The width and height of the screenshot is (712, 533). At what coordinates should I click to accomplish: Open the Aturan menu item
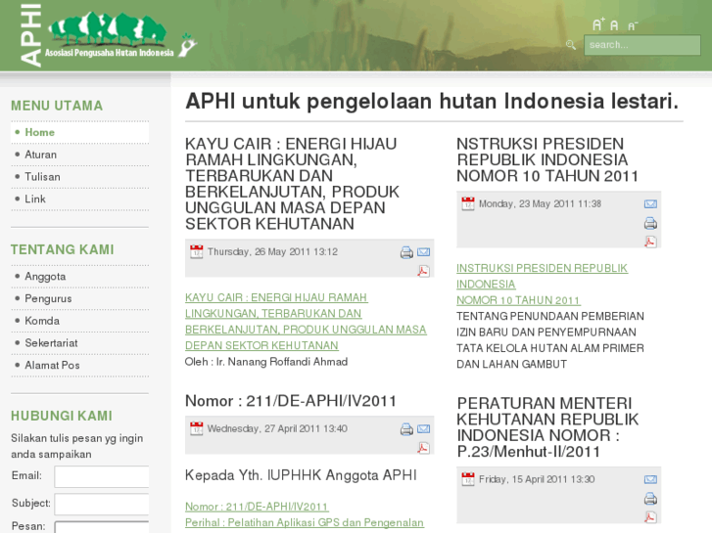(80, 155)
